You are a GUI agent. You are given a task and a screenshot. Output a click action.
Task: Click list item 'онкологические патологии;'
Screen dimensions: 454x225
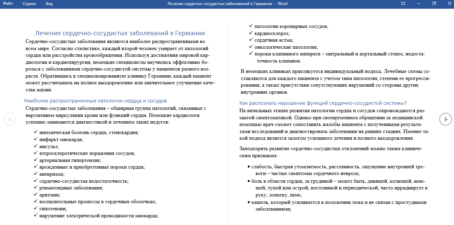click(x=286, y=47)
